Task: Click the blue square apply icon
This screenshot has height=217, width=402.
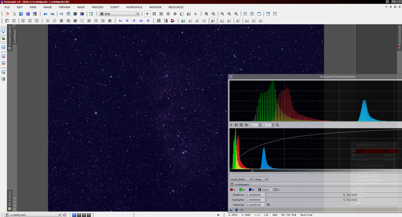Action: (x=236, y=210)
